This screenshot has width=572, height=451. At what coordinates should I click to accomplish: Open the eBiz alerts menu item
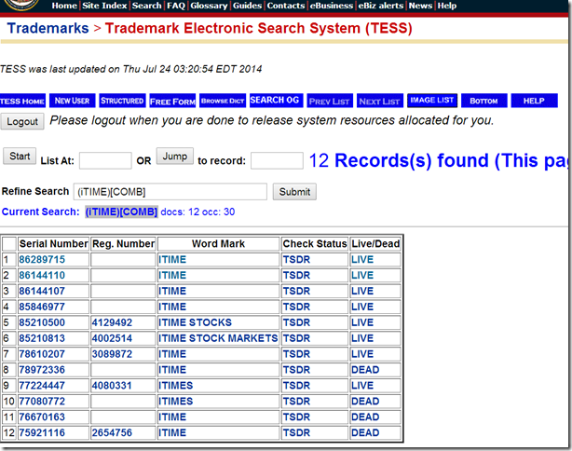pyautogui.click(x=380, y=6)
